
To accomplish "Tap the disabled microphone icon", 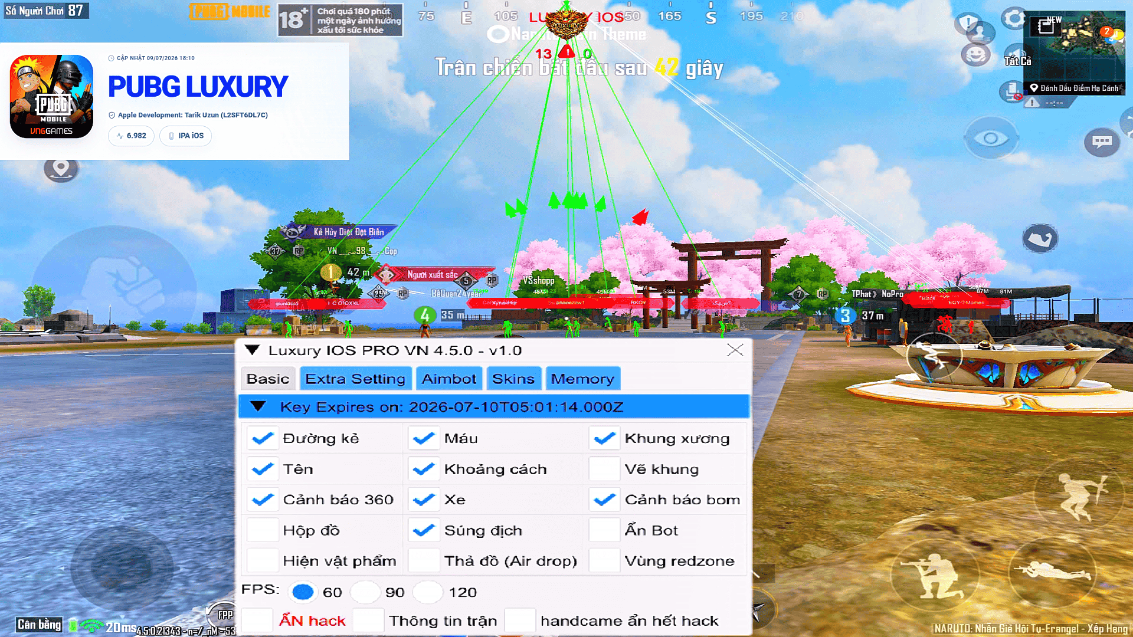I will (1013, 91).
